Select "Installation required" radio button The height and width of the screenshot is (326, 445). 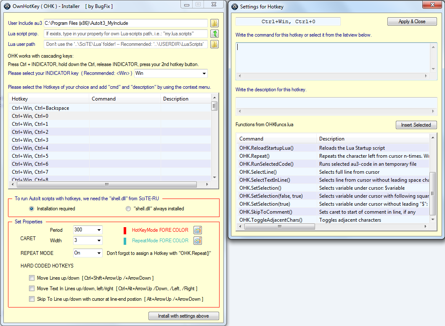coord(32,209)
